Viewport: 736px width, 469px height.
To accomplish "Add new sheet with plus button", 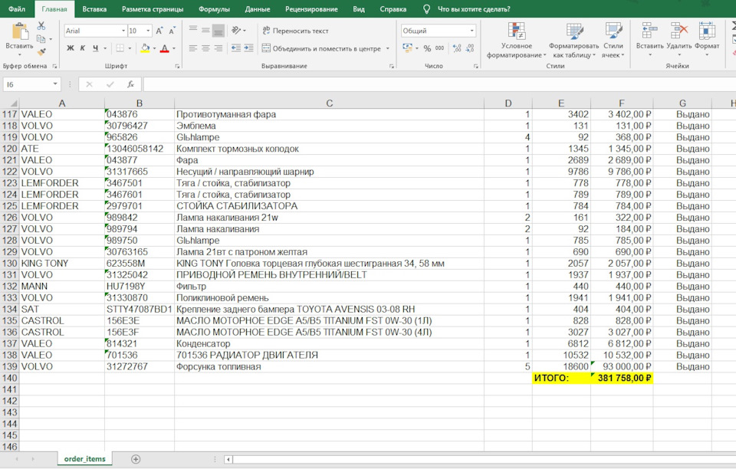I will pos(136,459).
